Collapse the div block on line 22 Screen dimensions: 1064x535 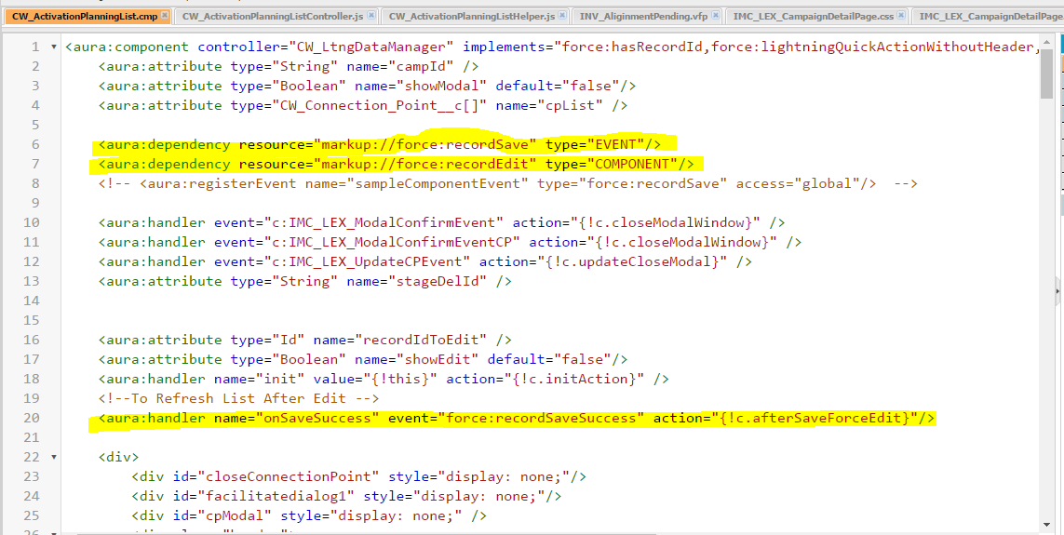pos(54,457)
